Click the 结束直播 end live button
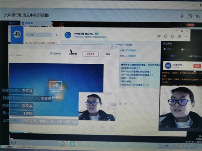This screenshot has height=151, width=202. click(91, 54)
